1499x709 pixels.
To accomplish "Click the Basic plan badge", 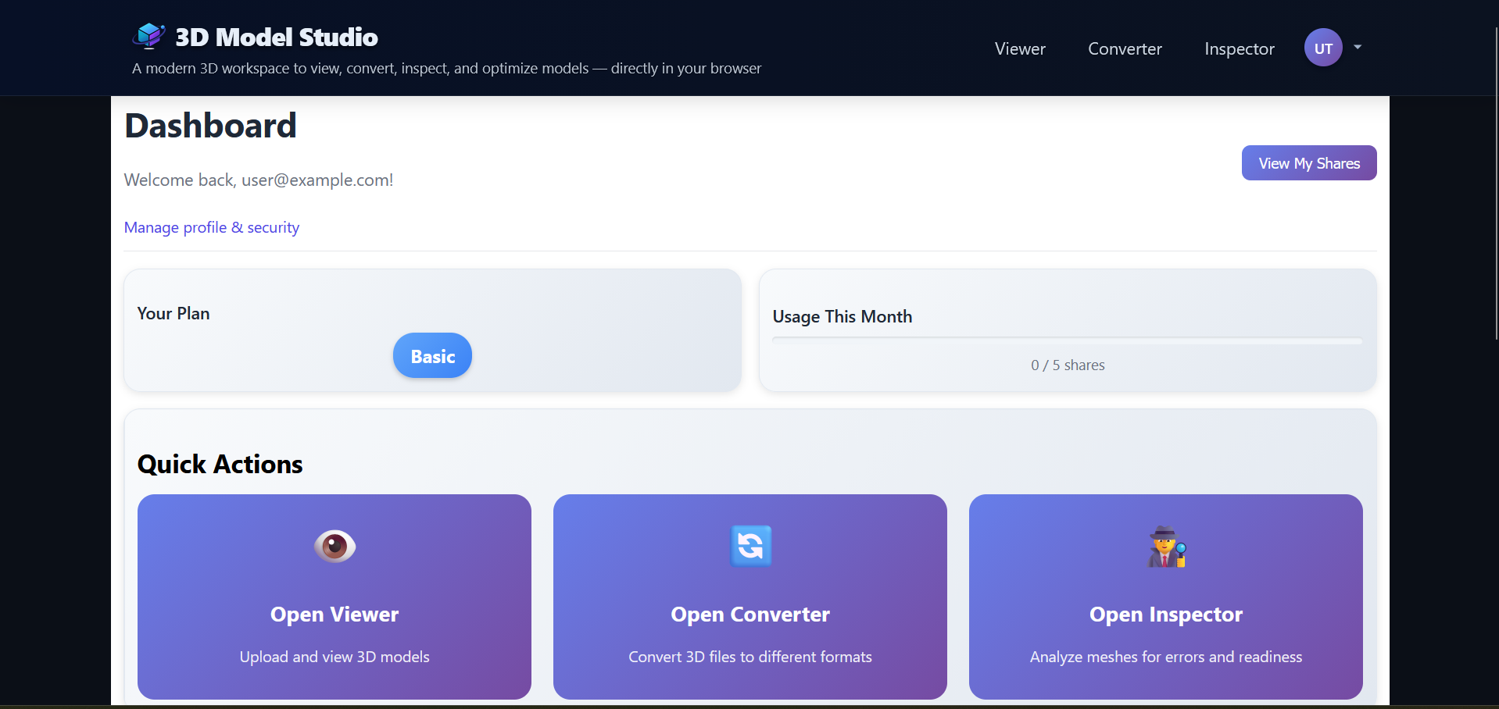I will [x=432, y=356].
